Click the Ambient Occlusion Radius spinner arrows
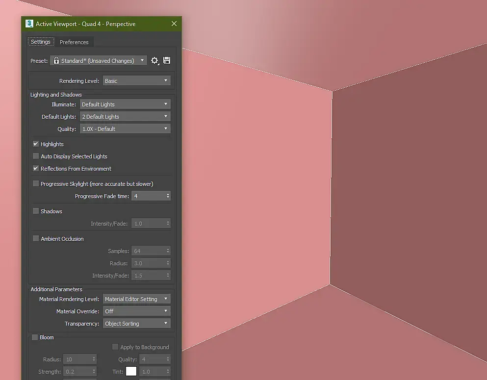 (x=168, y=263)
